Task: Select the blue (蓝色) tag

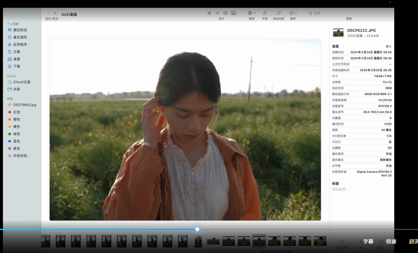Action: [x=16, y=141]
